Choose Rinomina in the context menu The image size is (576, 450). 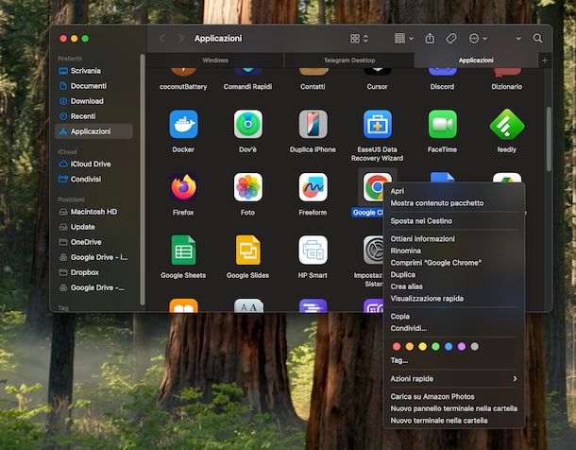(453, 251)
